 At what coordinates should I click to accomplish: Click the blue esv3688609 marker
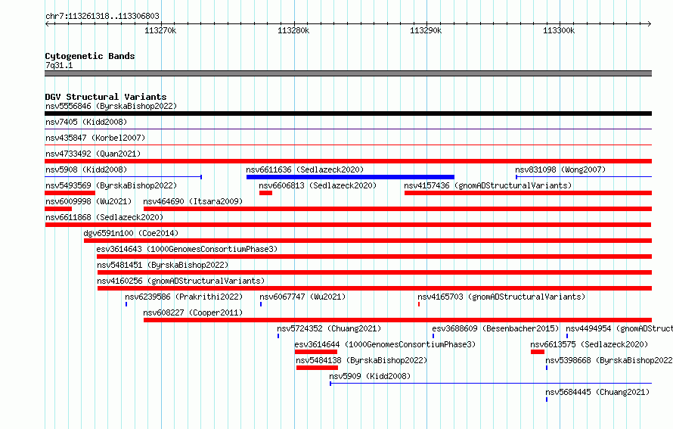click(x=433, y=336)
